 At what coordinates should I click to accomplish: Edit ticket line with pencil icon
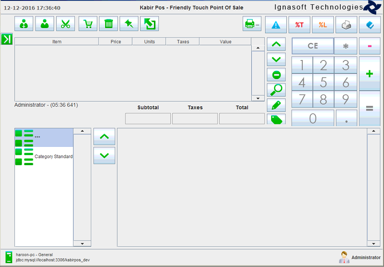point(276,105)
